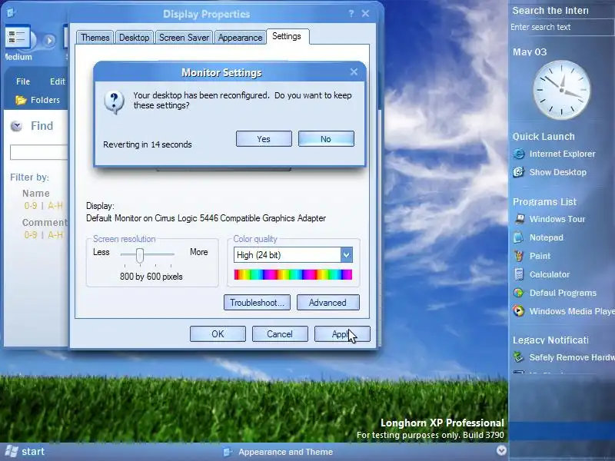Apply the display settings
This screenshot has height=461, width=615.
(342, 334)
